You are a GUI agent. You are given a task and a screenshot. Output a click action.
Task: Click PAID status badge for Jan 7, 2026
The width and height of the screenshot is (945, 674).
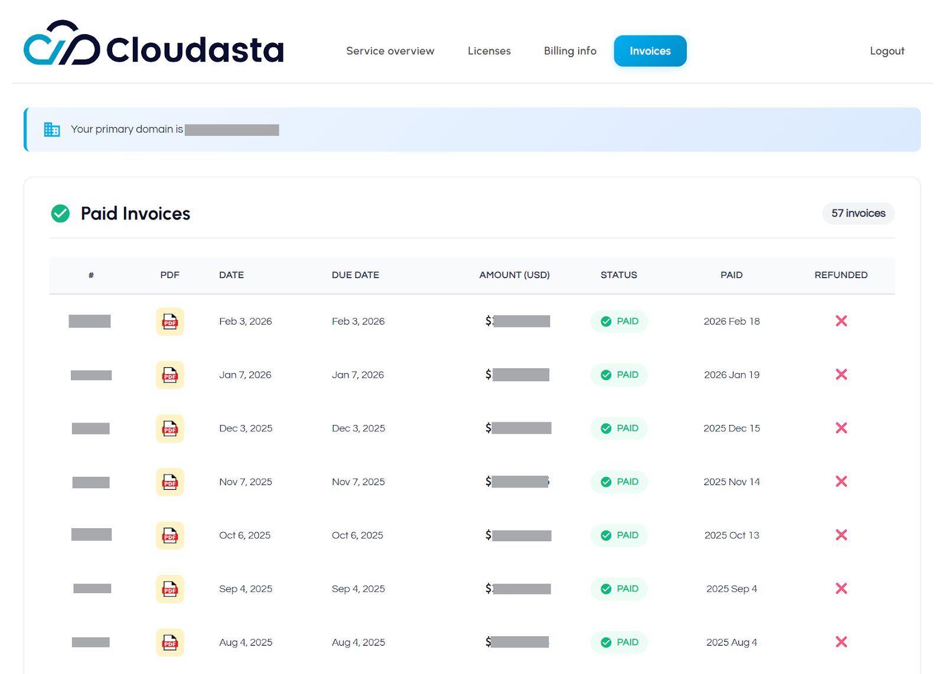(x=619, y=375)
